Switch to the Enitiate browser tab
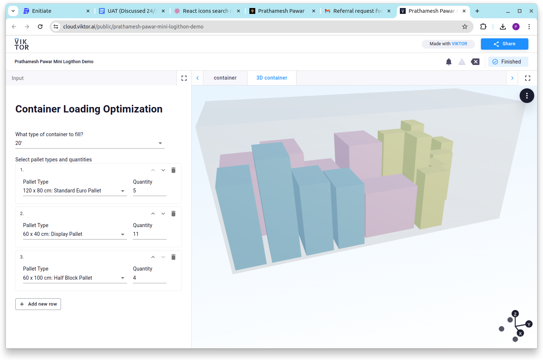 [57, 11]
